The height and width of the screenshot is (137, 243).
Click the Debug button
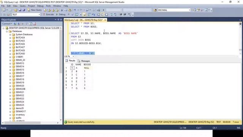(x=61, y=14)
